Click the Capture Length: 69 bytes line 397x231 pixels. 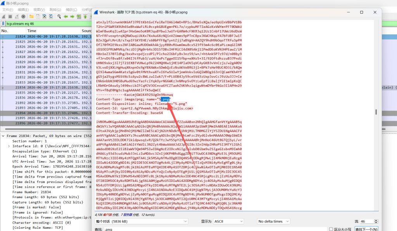pyautogui.click(x=48, y=202)
